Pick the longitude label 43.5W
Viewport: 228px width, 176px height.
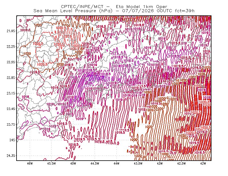[x=138, y=163]
